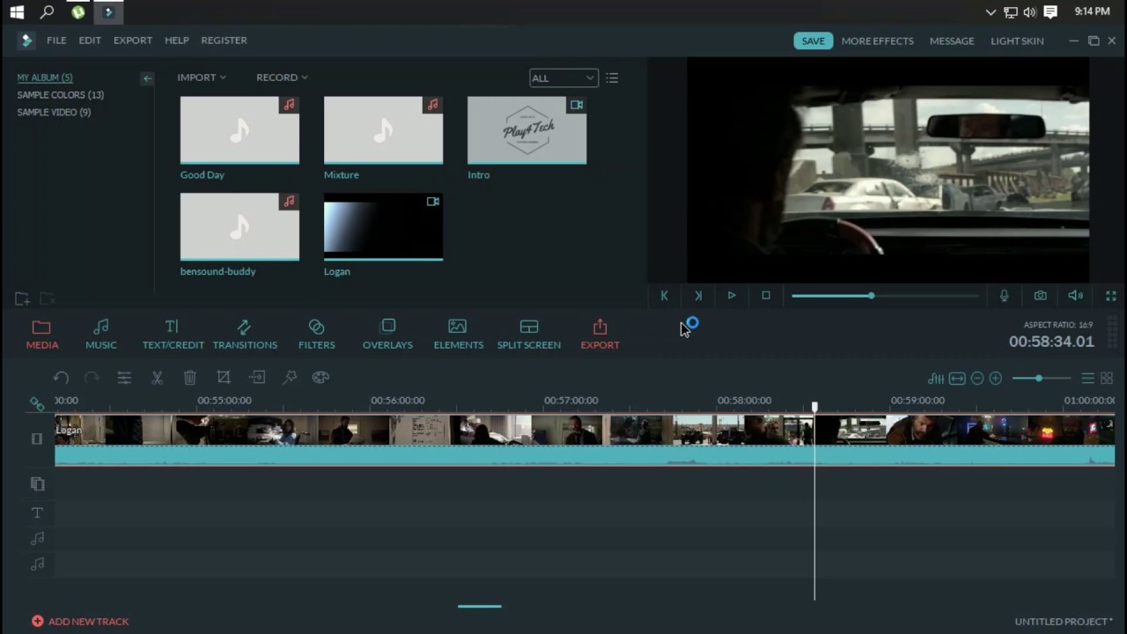The width and height of the screenshot is (1127, 634).
Task: Click the trash delete icon
Action: click(x=189, y=378)
